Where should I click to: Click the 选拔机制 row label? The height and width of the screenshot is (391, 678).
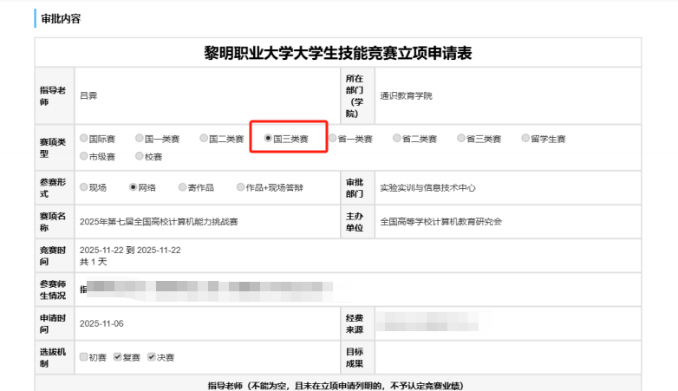click(53, 357)
